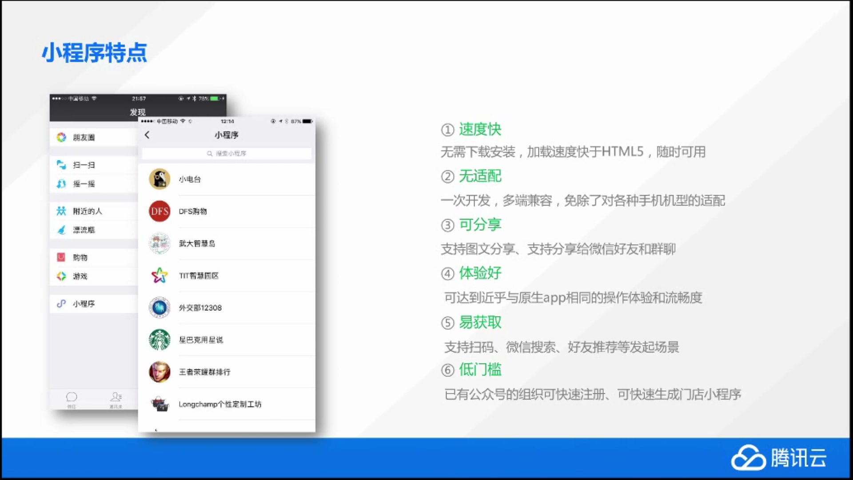Open the 小电台 mini program
The height and width of the screenshot is (480, 853).
pyautogui.click(x=159, y=179)
